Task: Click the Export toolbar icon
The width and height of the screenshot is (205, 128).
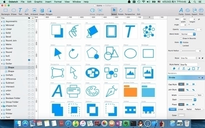Action: [194, 12]
